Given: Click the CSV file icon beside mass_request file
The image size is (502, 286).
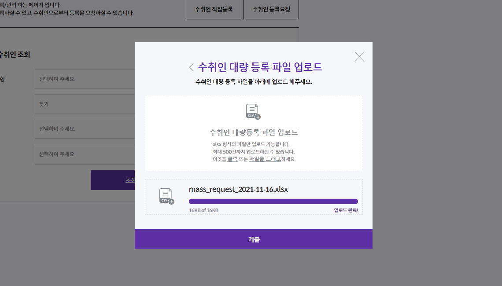Looking at the screenshot, I should click(x=167, y=196).
